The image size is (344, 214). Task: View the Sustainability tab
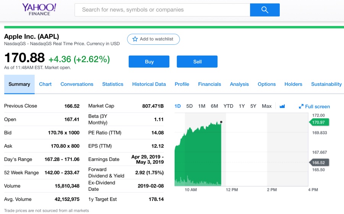pos(326,84)
